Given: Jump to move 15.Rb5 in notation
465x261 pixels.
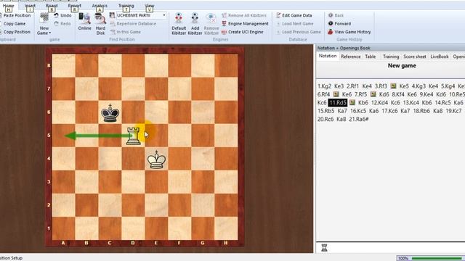Looking at the screenshot, I should click(325, 111).
